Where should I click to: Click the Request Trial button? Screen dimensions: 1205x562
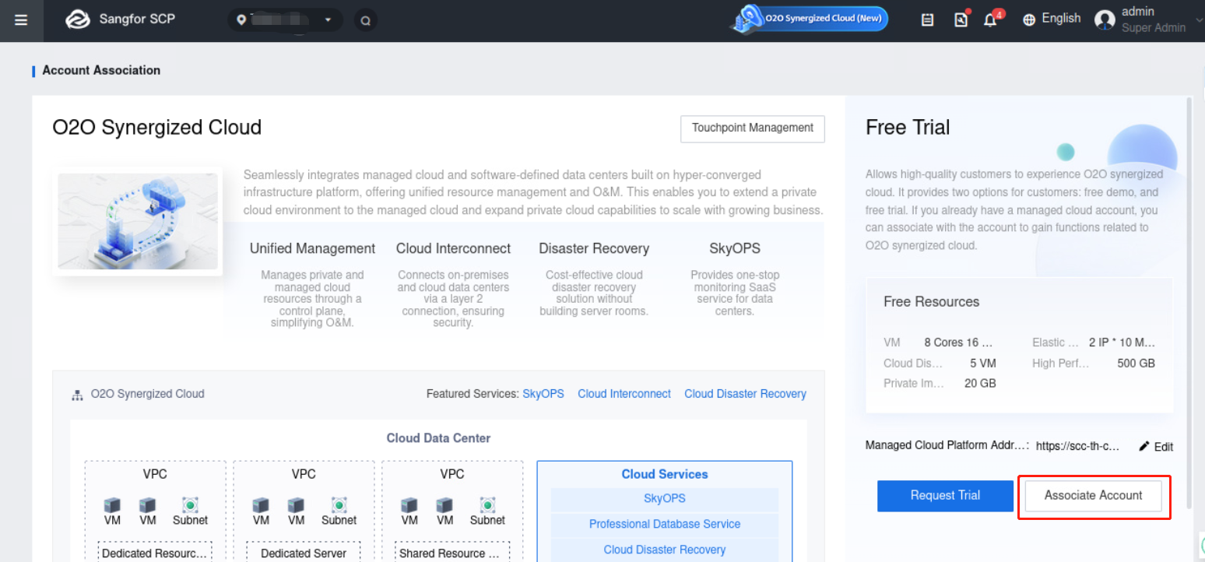pyautogui.click(x=945, y=496)
